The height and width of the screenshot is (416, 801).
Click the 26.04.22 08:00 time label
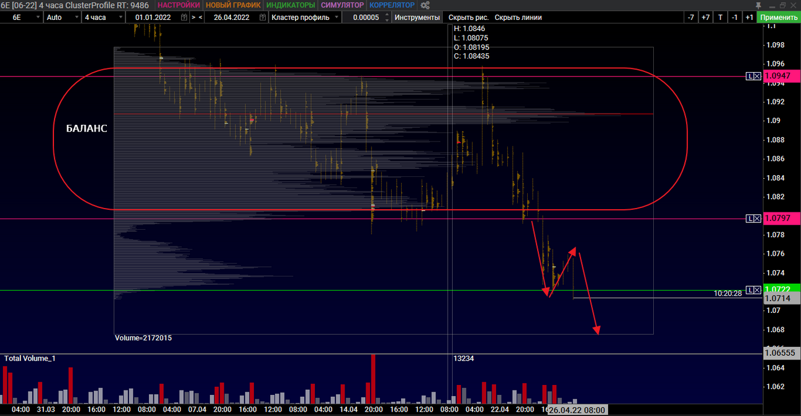tap(577, 410)
